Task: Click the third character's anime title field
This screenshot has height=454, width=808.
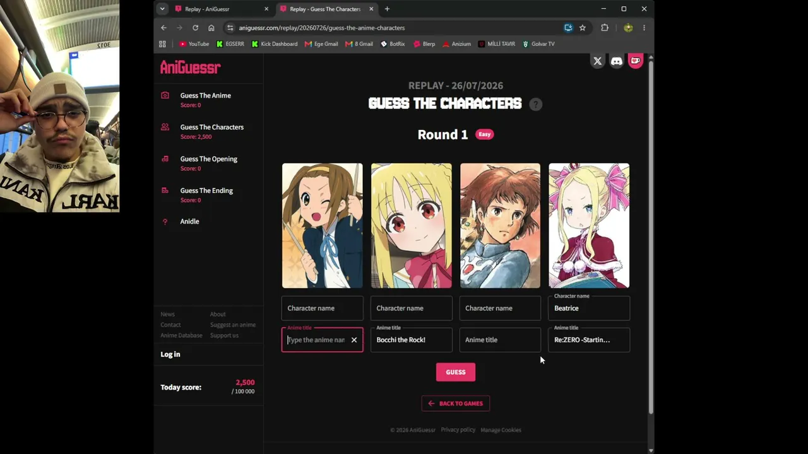Action: 500,340
